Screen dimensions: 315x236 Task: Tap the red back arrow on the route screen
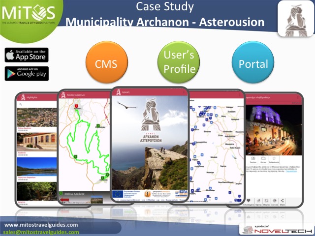(64, 200)
